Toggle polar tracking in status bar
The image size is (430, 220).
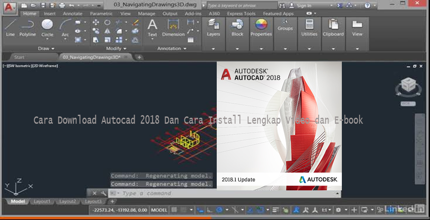pyautogui.click(x=219, y=210)
